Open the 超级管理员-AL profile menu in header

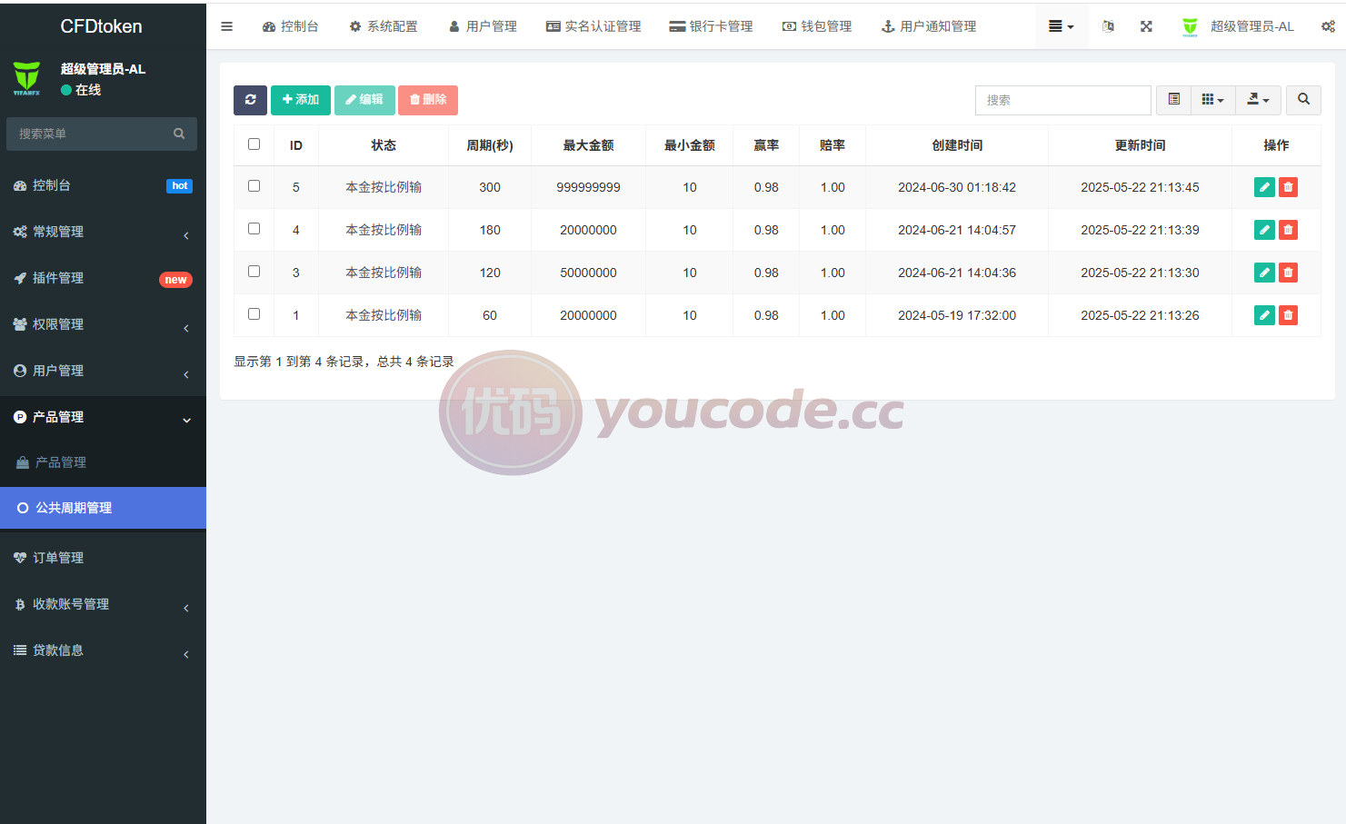1238,26
